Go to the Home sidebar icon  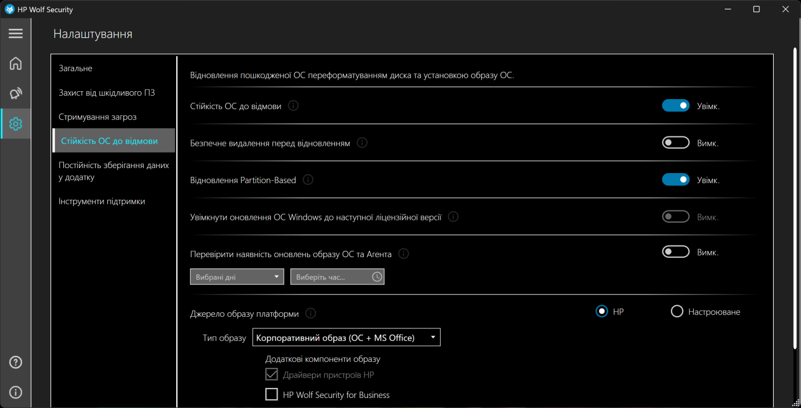(x=16, y=63)
